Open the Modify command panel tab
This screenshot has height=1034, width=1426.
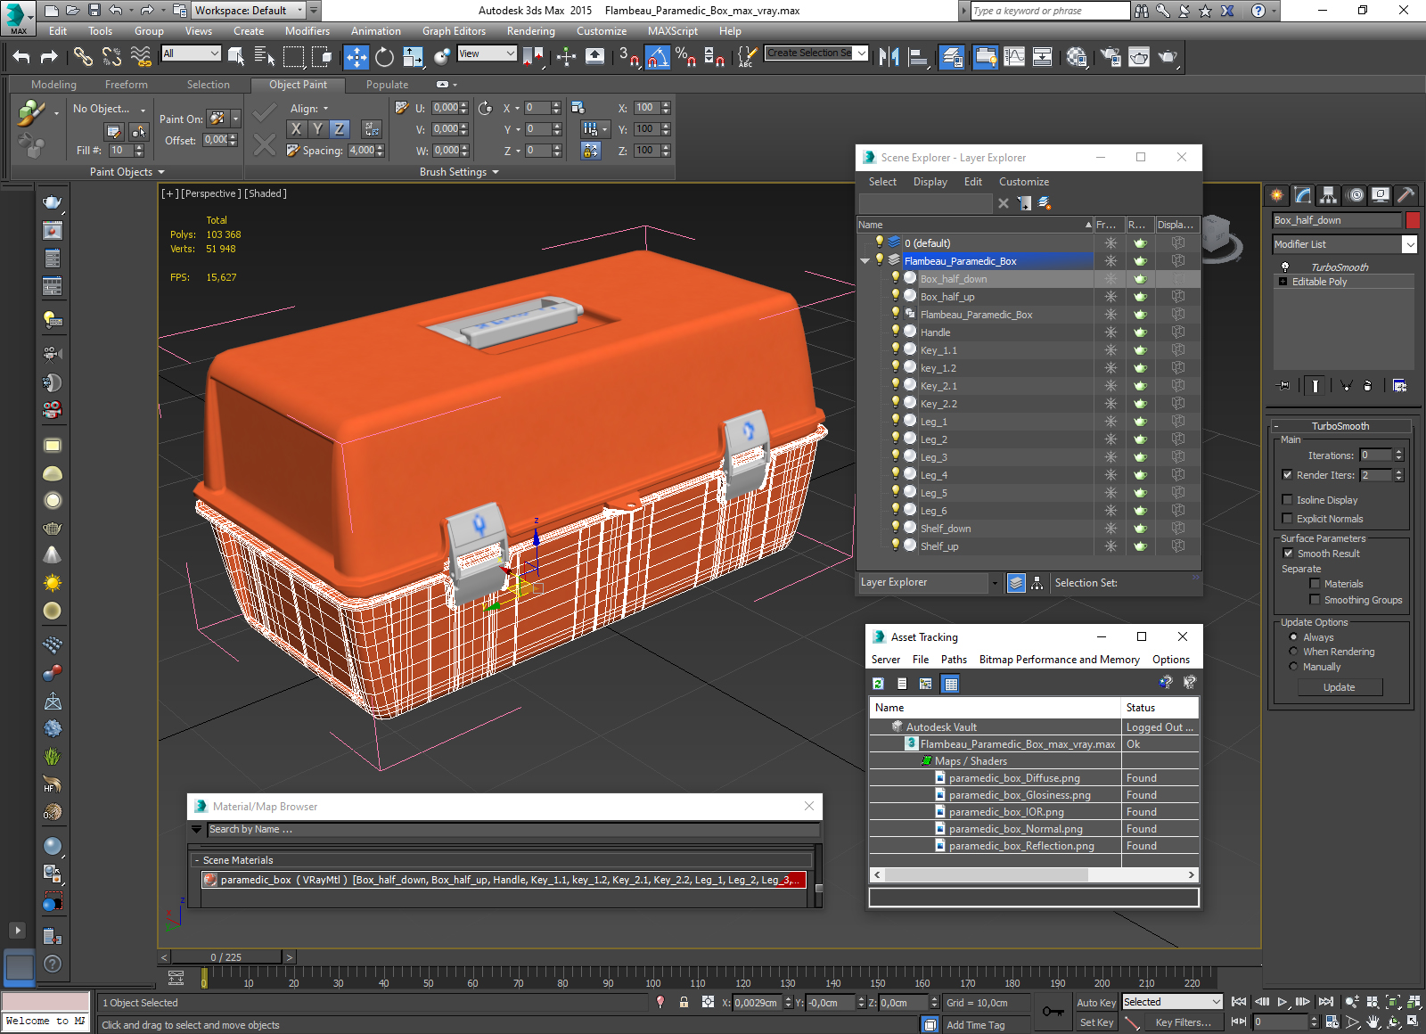[x=1303, y=195]
